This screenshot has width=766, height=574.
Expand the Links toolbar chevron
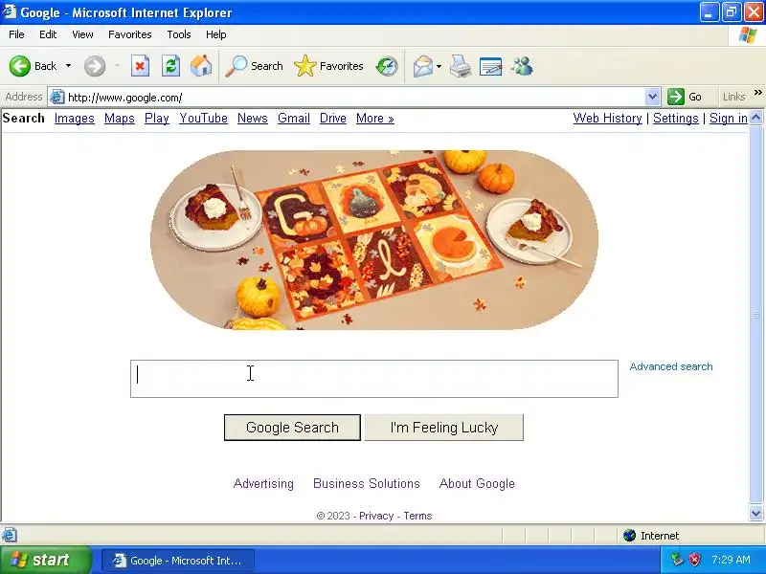tap(757, 92)
